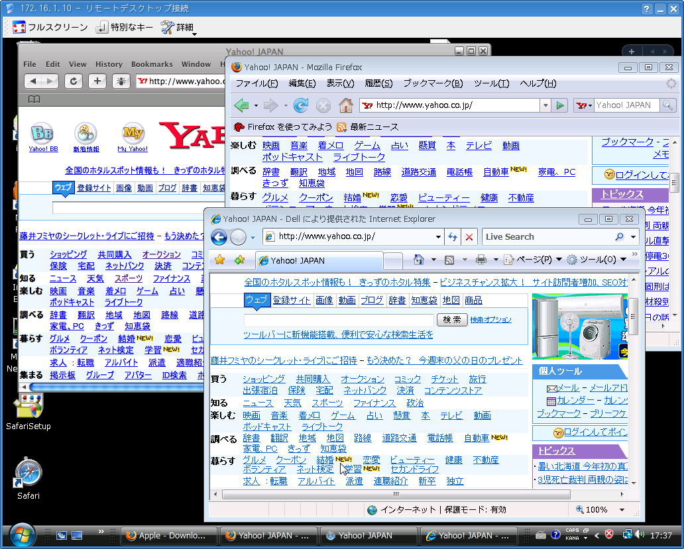Open the Firefox address bar history dropdown

click(x=545, y=105)
